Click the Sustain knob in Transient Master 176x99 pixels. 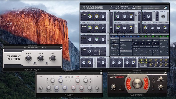coord(40,58)
